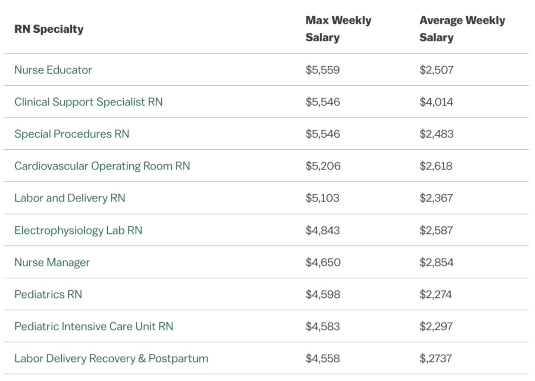Open the Nurse Manager link
Image resolution: width=535 pixels, height=381 pixels.
pos(52,262)
